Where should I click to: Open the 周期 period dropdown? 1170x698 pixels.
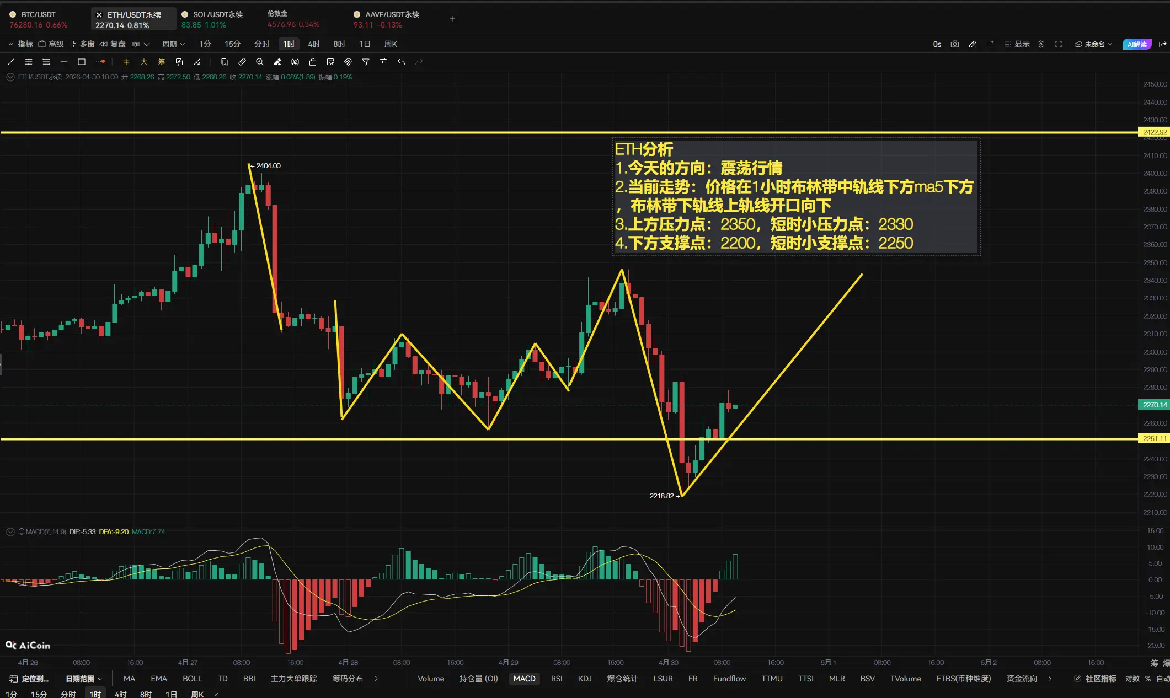tap(173, 44)
